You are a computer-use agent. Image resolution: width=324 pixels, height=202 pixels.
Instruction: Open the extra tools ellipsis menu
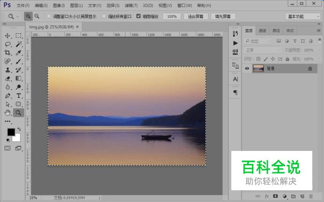7,121
